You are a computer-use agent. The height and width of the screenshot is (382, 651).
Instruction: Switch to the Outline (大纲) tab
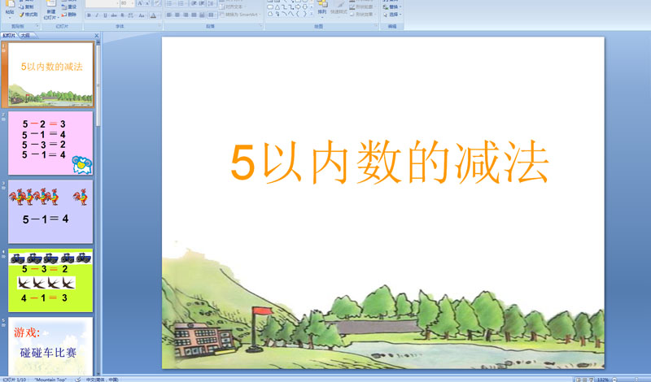point(25,36)
